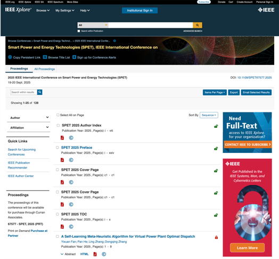Image resolution: width=279 pixels, height=259 pixels.
Task: View copyright icon for SPET 2025 TOC
Action: pos(71,226)
